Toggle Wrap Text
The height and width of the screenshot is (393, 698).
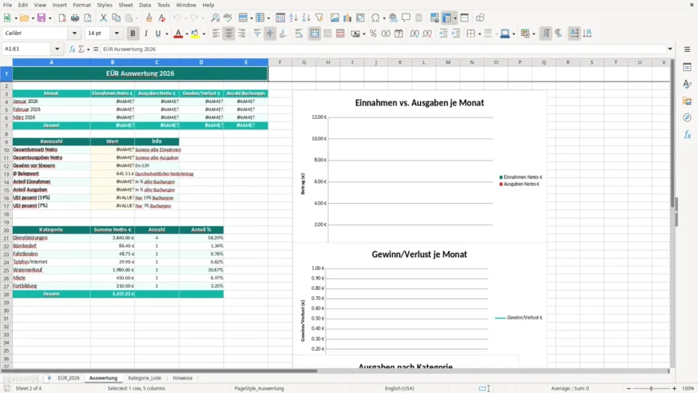point(299,33)
